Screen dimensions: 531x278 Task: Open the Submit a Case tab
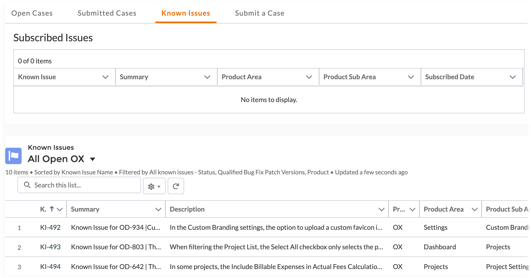coord(259,13)
